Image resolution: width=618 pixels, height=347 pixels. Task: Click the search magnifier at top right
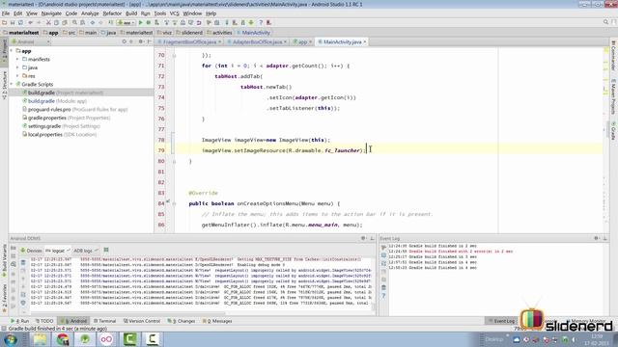[605, 22]
